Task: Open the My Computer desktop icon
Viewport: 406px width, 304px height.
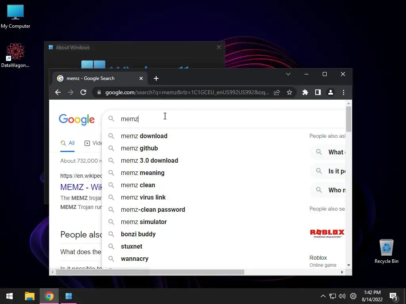Action: (15, 17)
